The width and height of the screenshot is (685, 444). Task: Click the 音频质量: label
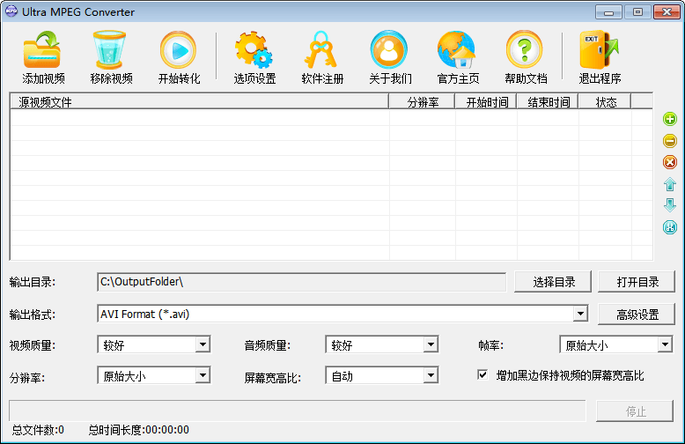[267, 345]
